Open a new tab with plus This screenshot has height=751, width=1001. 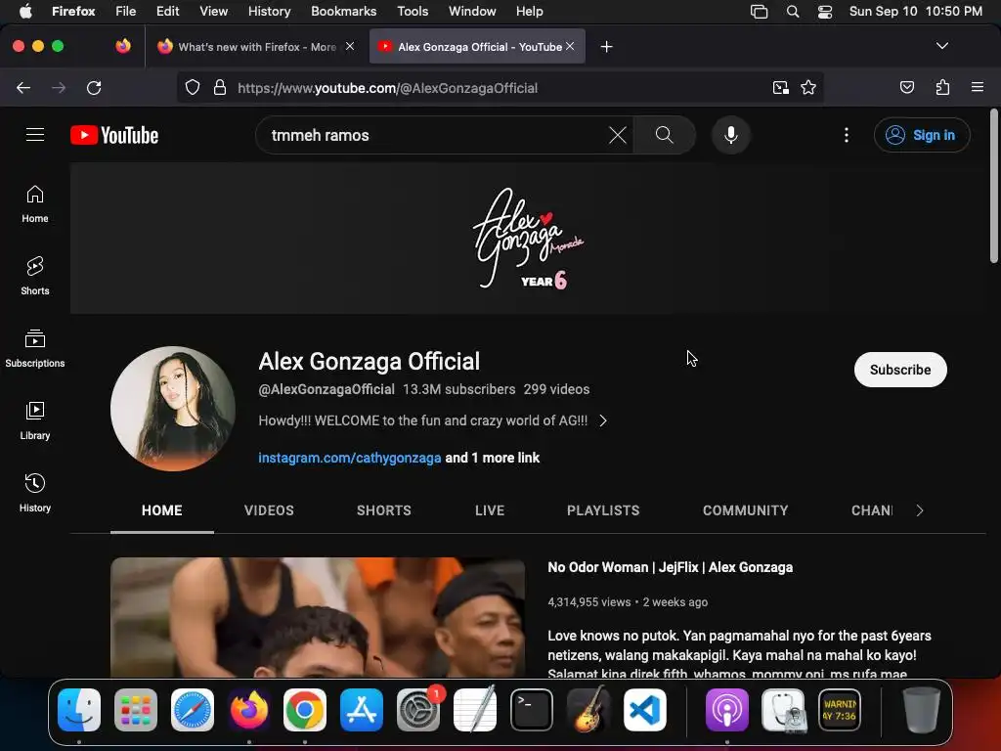(606, 47)
